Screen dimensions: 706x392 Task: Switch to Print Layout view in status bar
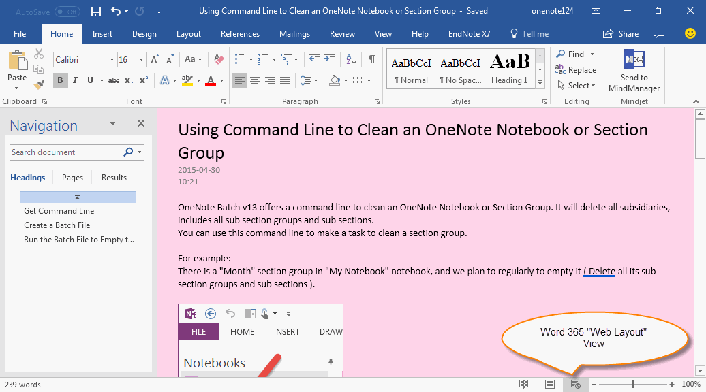point(550,385)
